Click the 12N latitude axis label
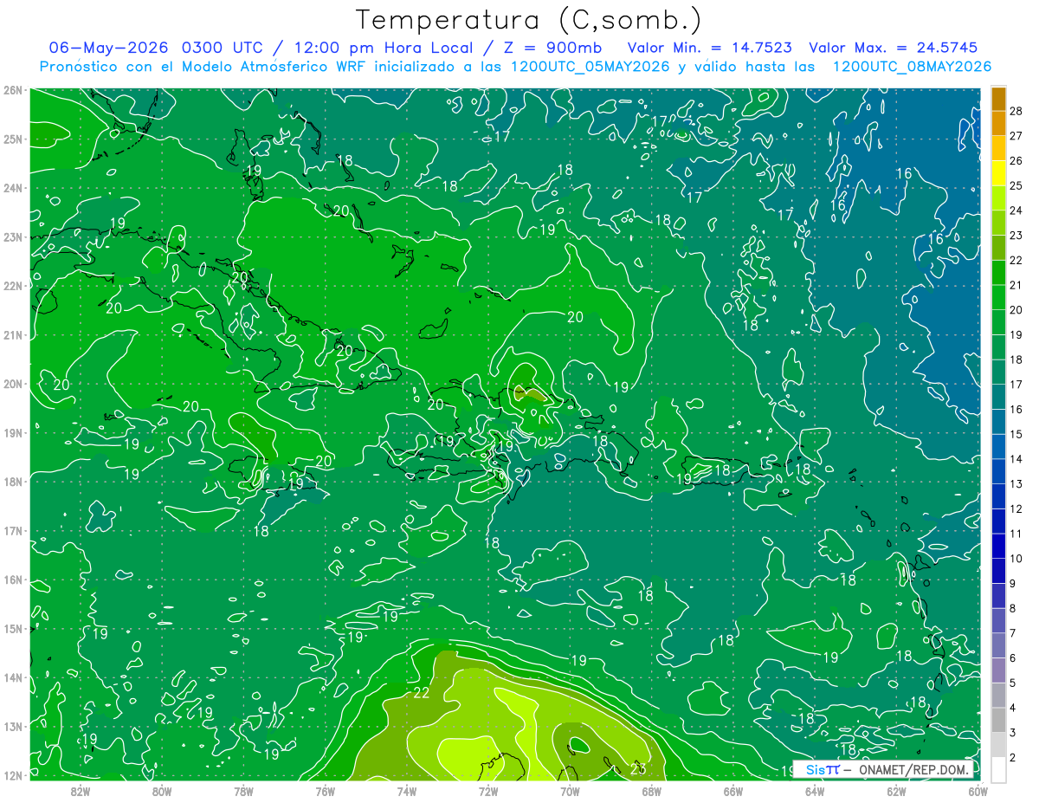Screen dimensions: 1039x803 click(x=13, y=775)
